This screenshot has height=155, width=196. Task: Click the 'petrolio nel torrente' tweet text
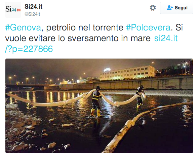pyautogui.click(x=85, y=27)
